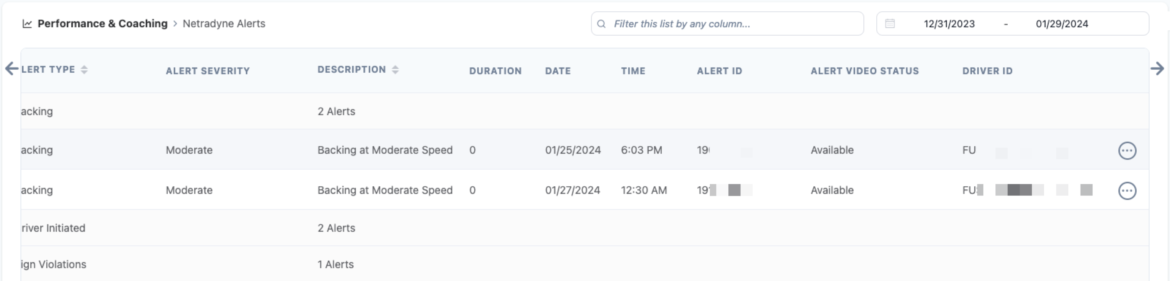Sort by Alert Type column arrows
Image resolution: width=1170 pixels, height=281 pixels.
tap(84, 70)
